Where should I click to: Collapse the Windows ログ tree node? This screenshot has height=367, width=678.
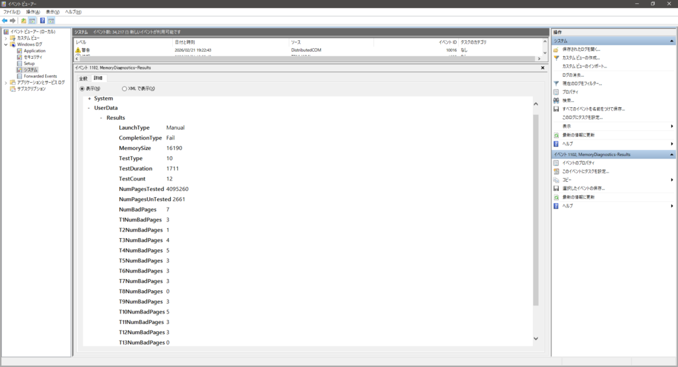tap(6, 44)
